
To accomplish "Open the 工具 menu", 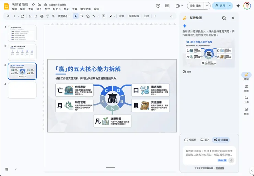I will click(75, 9).
